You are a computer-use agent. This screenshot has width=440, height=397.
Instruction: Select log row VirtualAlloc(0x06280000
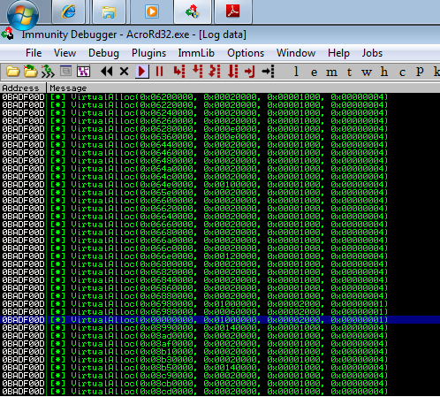(x=220, y=129)
